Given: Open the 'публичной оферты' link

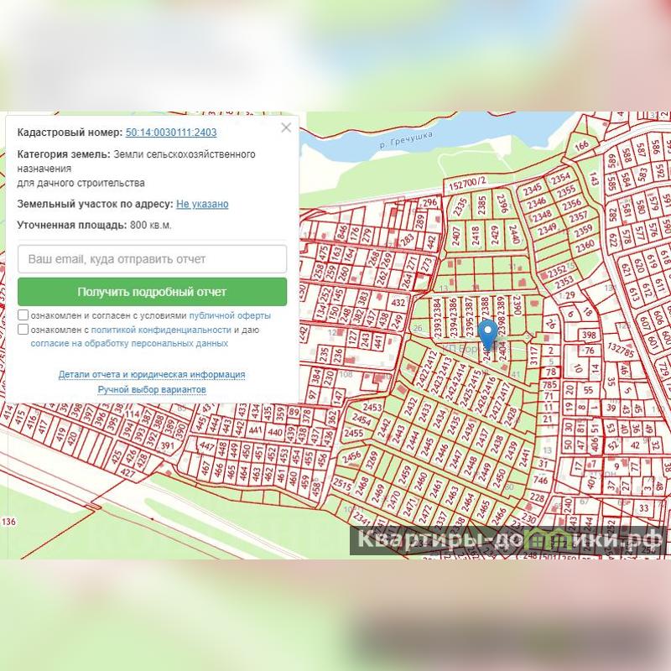Looking at the screenshot, I should pyautogui.click(x=230, y=315).
